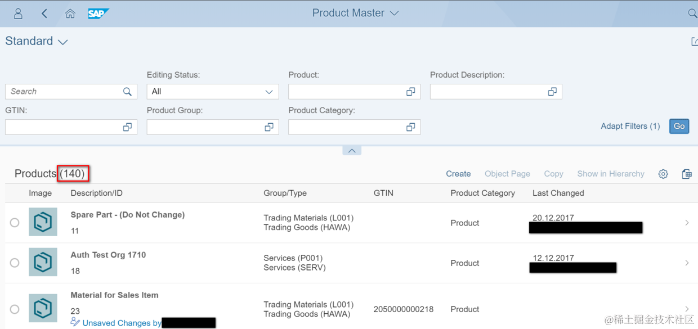
Task: Open the Editing Status combo box
Action: pos(213,92)
